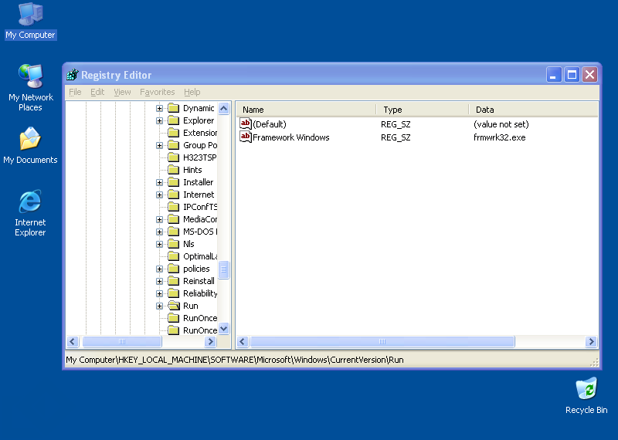Click the tree pane's vertical scroll down arrow
The height and width of the screenshot is (440, 618).
pos(224,328)
